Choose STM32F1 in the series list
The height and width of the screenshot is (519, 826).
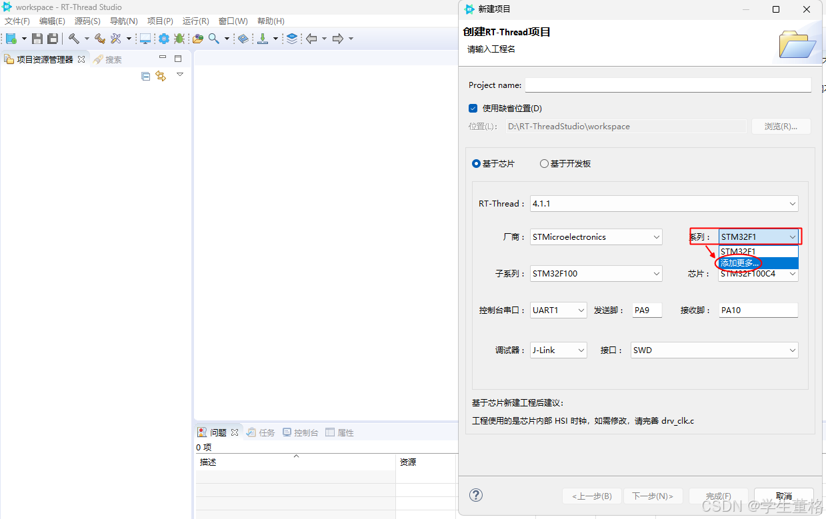tap(759, 251)
